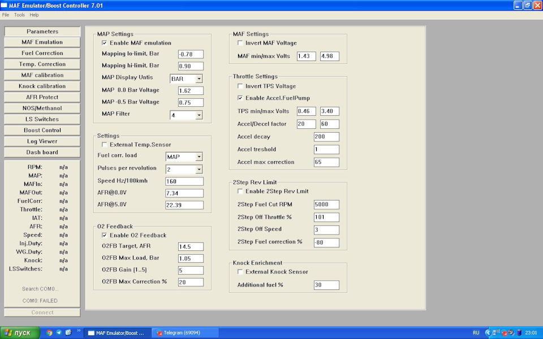Open the LS Switches page

tap(42, 119)
